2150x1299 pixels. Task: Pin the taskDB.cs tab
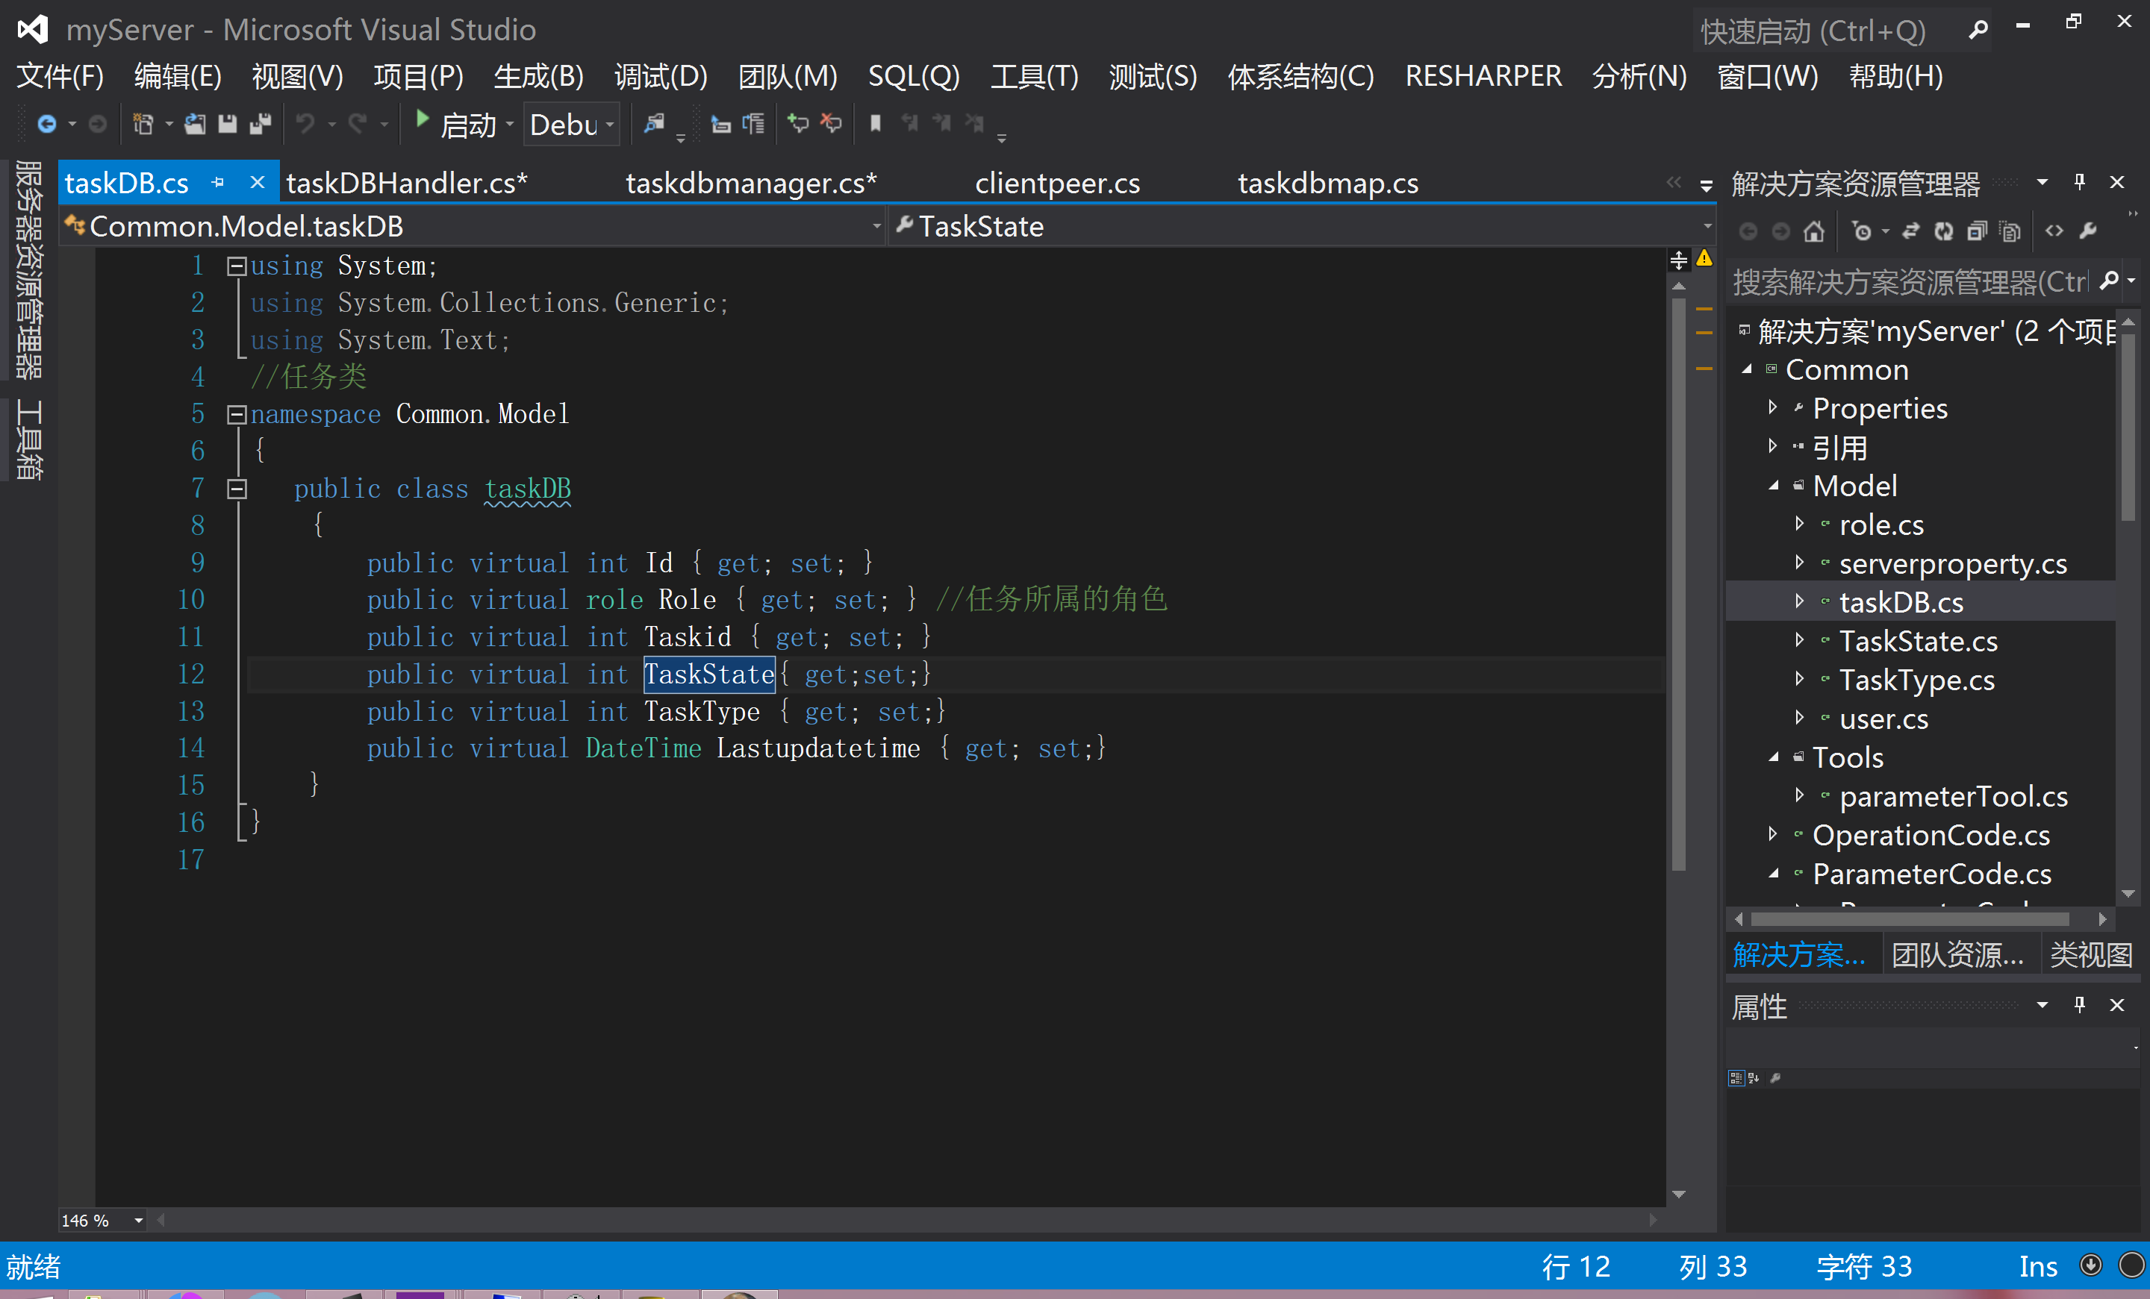coord(218,182)
